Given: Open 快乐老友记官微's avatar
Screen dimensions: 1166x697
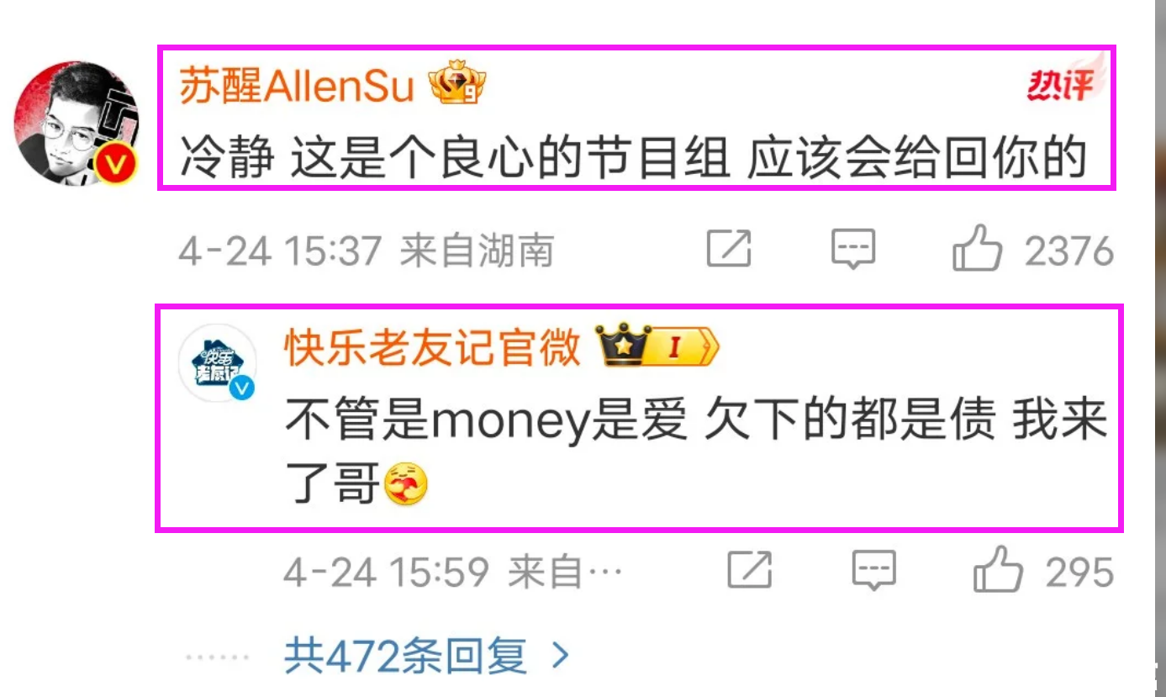Looking at the screenshot, I should 218,367.
